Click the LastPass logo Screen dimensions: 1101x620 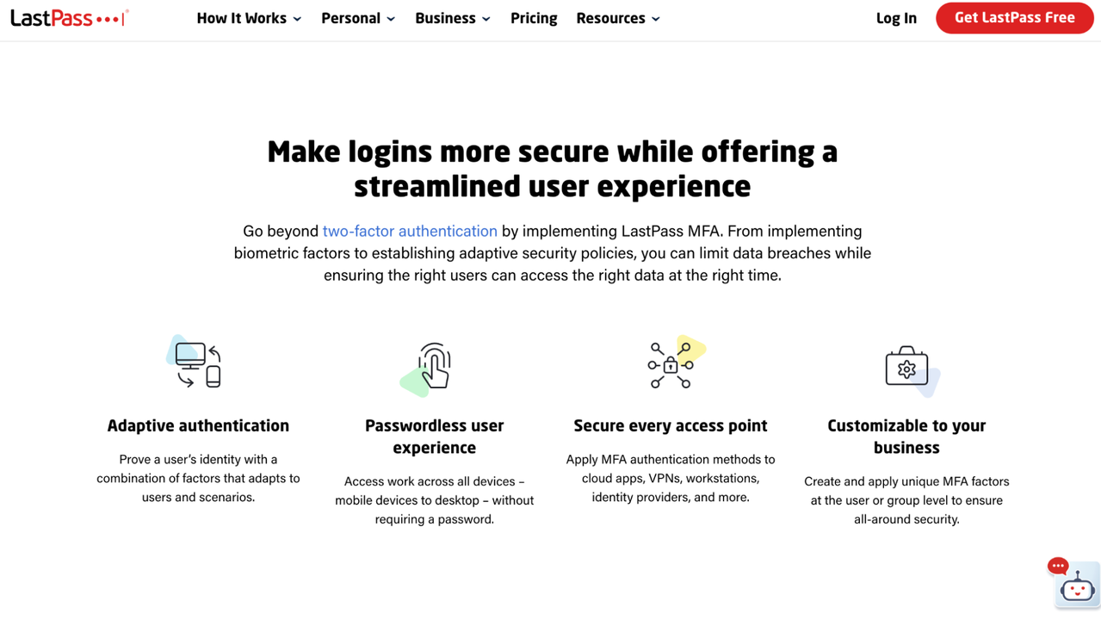click(69, 18)
